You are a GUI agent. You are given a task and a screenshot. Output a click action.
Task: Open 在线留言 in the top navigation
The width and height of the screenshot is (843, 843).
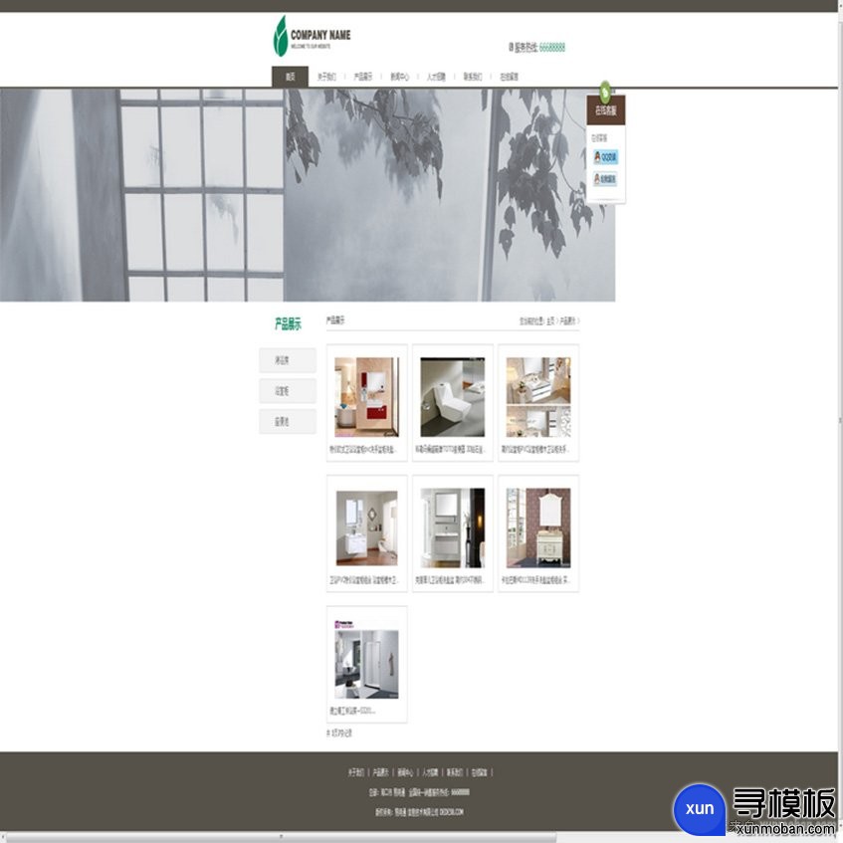(510, 77)
